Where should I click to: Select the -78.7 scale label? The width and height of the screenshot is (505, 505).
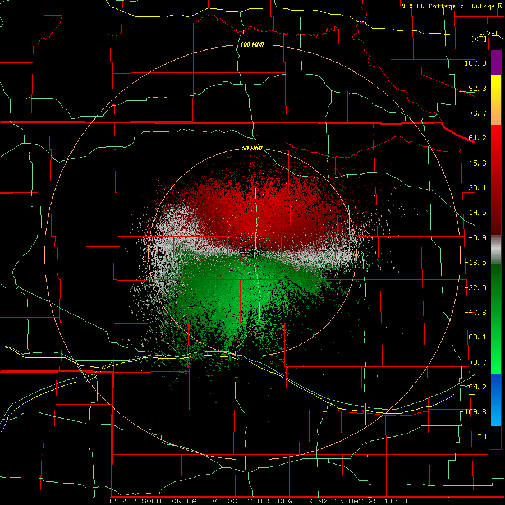point(475,362)
